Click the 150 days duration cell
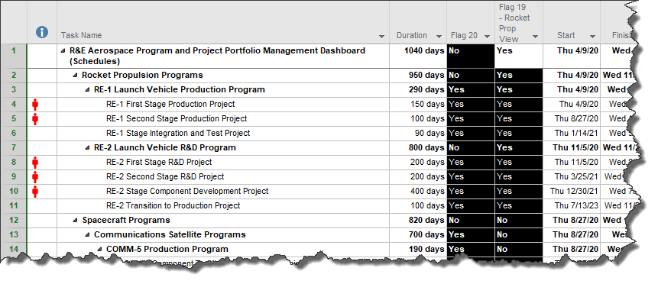Viewport: 658px width, 284px height. [x=418, y=105]
